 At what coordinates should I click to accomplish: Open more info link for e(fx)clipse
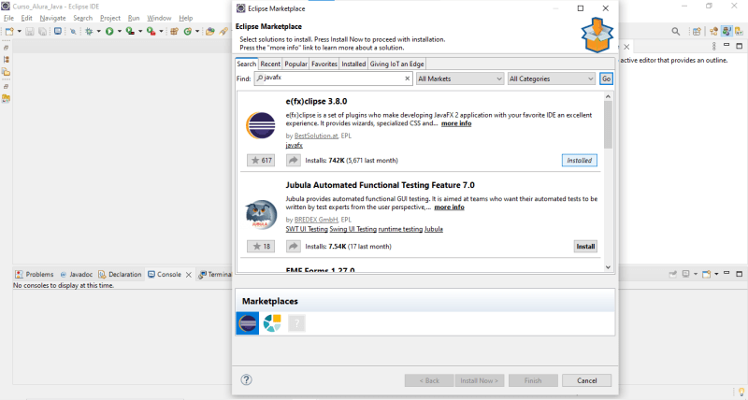coord(456,123)
